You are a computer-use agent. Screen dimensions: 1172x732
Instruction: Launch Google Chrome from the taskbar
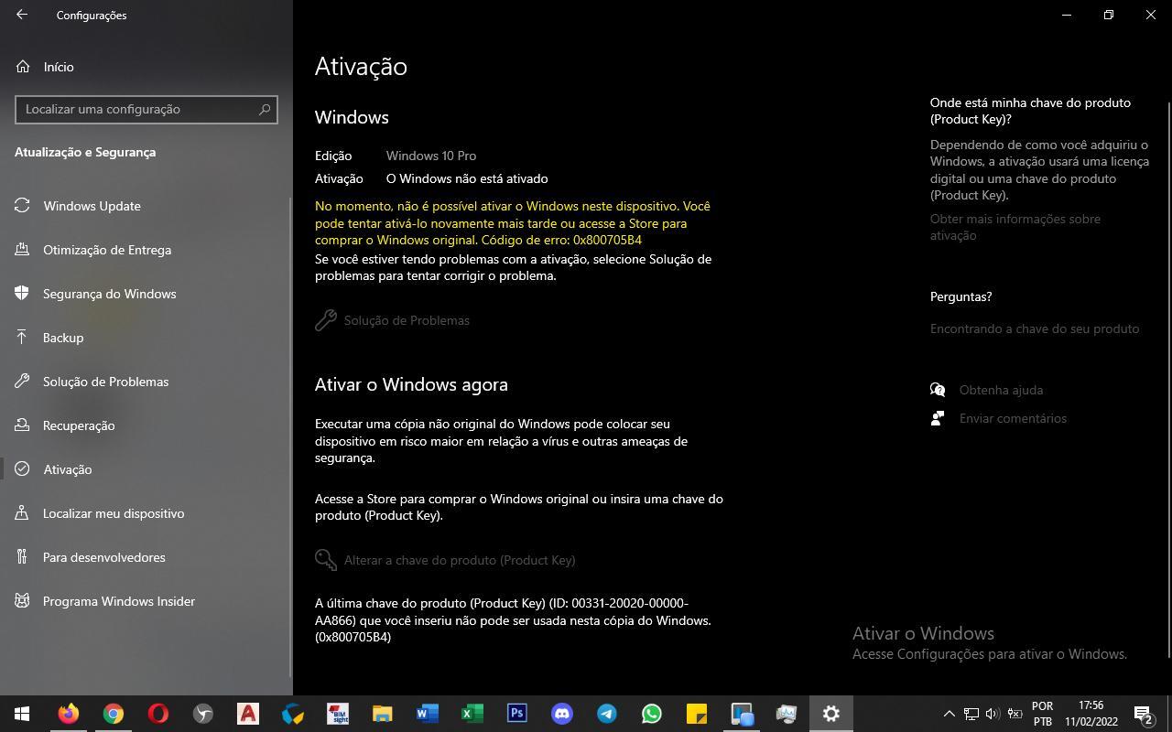tap(113, 714)
